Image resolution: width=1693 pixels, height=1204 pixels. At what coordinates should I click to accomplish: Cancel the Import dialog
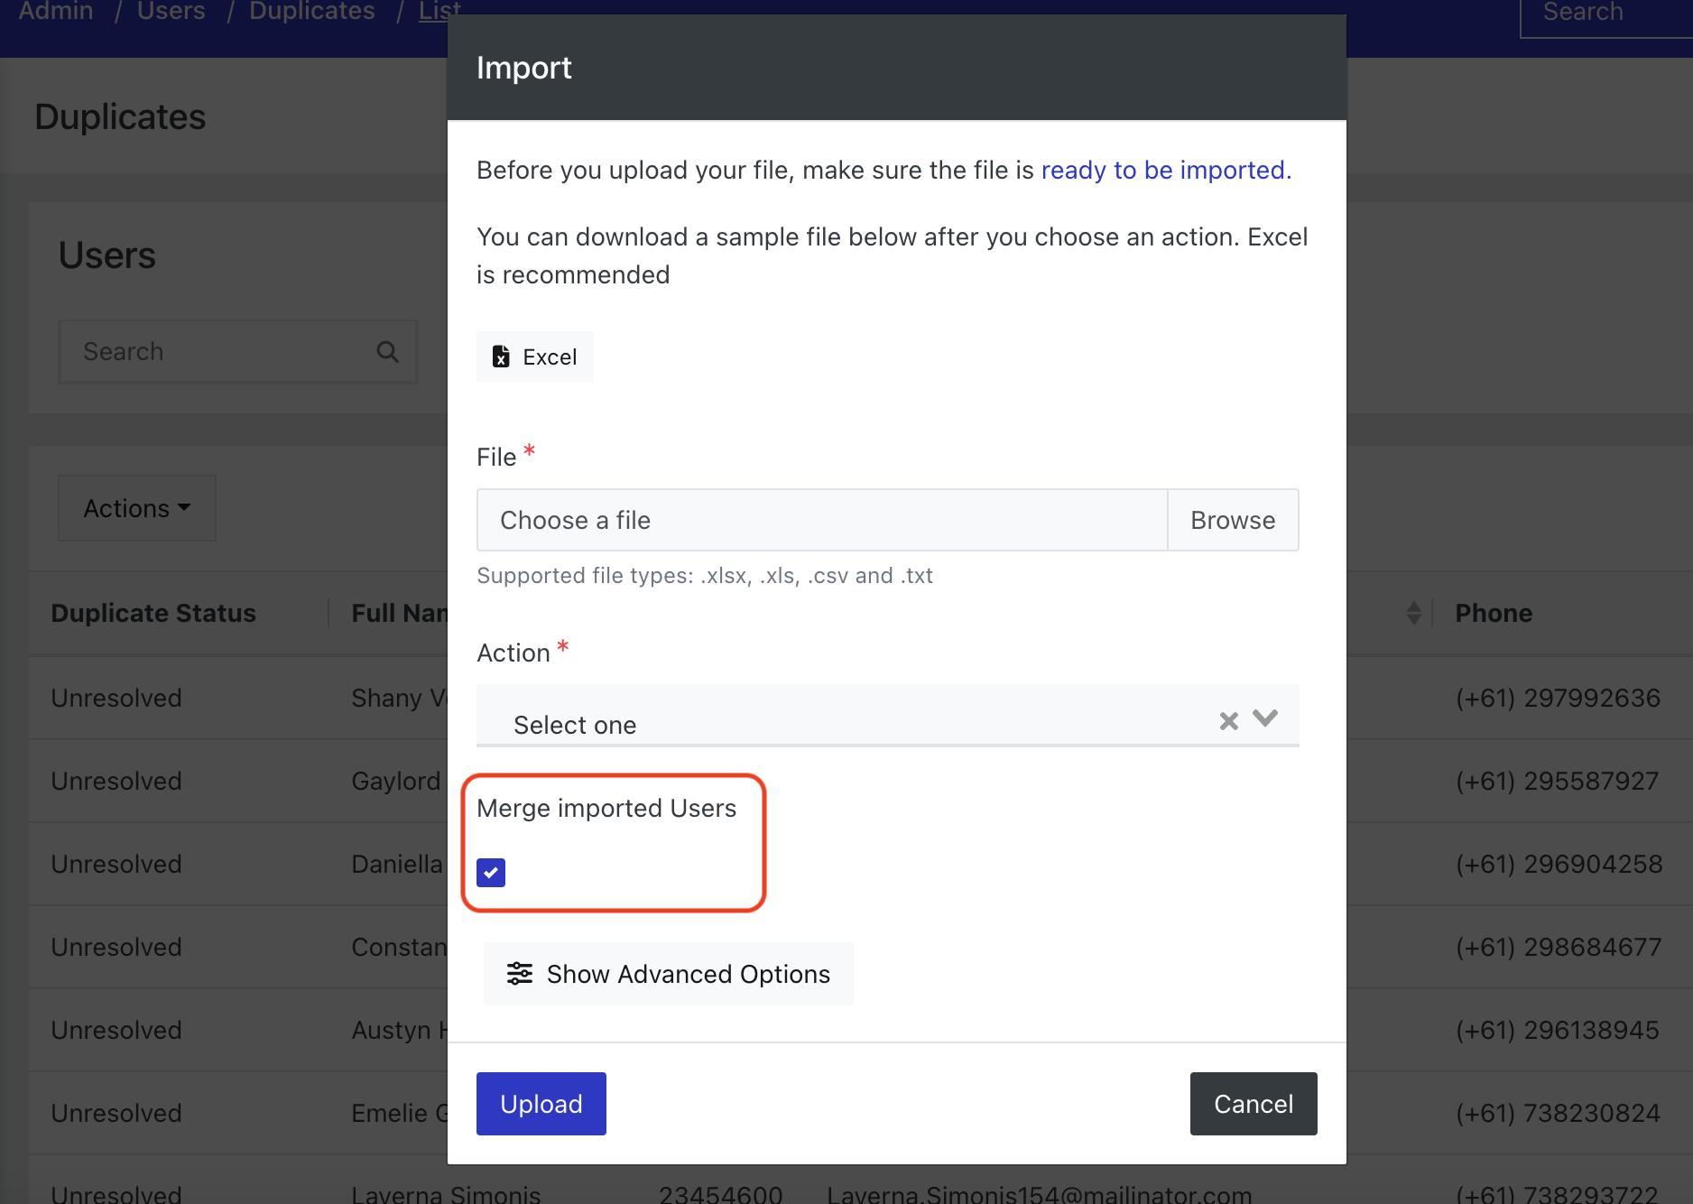(1254, 1104)
